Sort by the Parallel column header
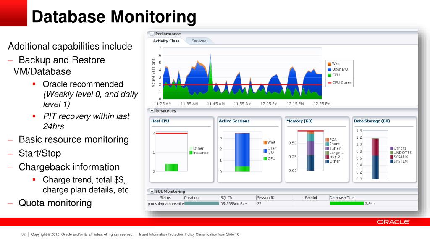Image resolution: width=430 pixels, height=242 pixels. pyautogui.click(x=311, y=198)
